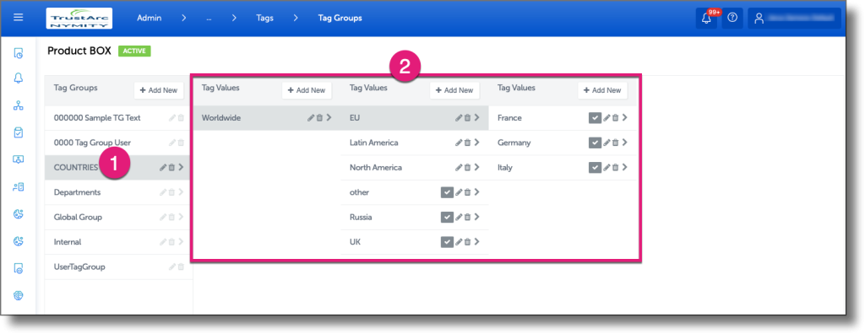This screenshot has width=865, height=334.
Task: Delete the North America tag value
Action: pyautogui.click(x=467, y=168)
